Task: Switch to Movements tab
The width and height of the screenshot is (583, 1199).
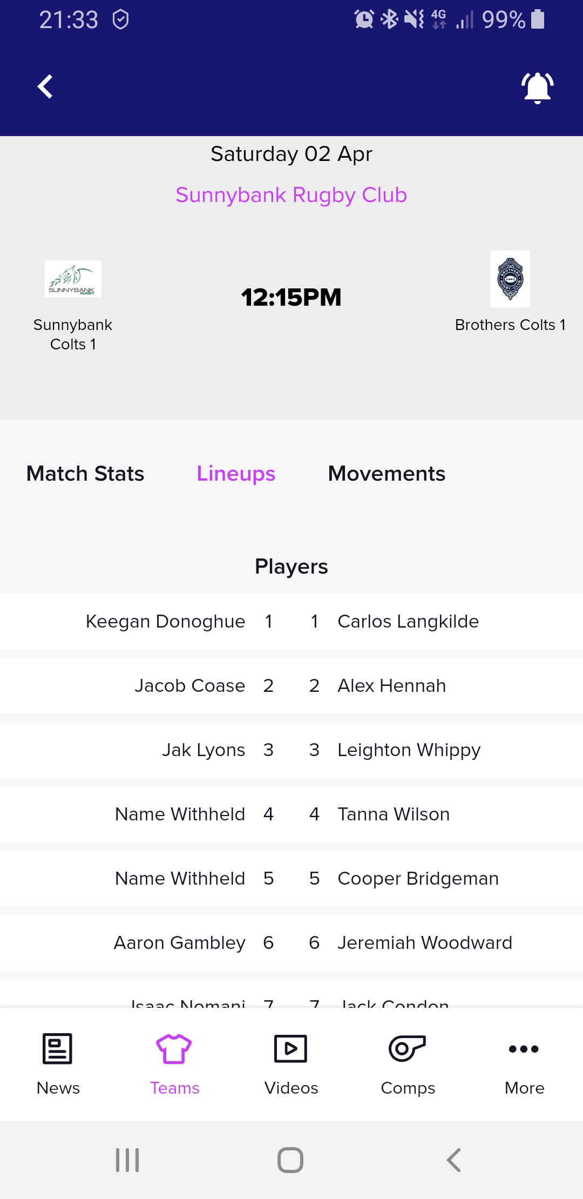Action: [387, 474]
